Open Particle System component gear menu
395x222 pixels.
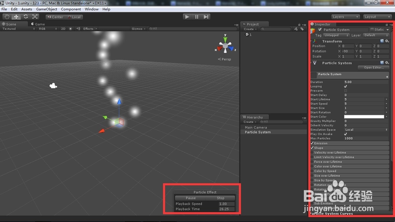coord(387,63)
